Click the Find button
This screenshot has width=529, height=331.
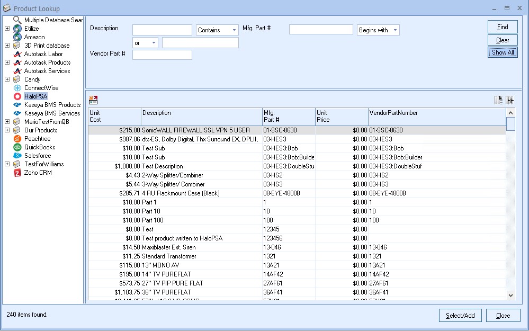coord(503,27)
